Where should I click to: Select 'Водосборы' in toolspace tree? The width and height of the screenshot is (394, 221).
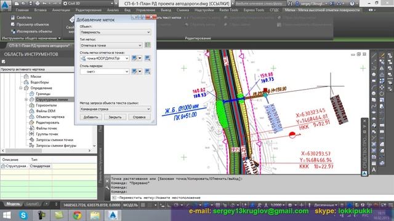click(x=39, y=82)
